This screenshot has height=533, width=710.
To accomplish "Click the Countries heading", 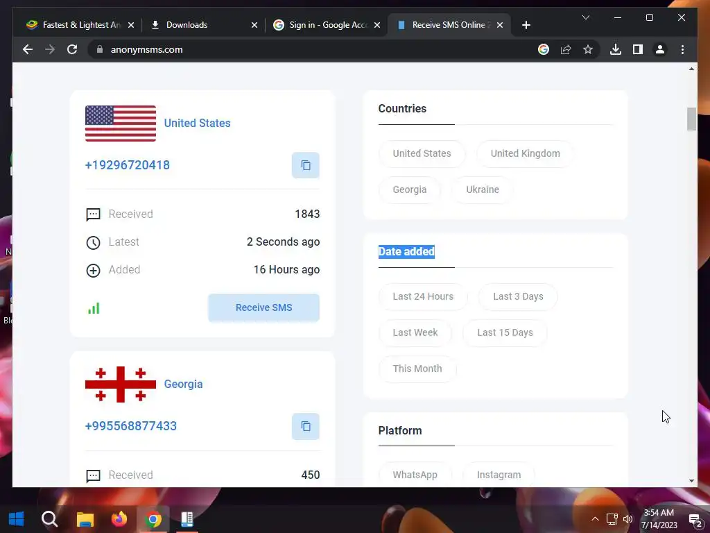I will pyautogui.click(x=402, y=109).
